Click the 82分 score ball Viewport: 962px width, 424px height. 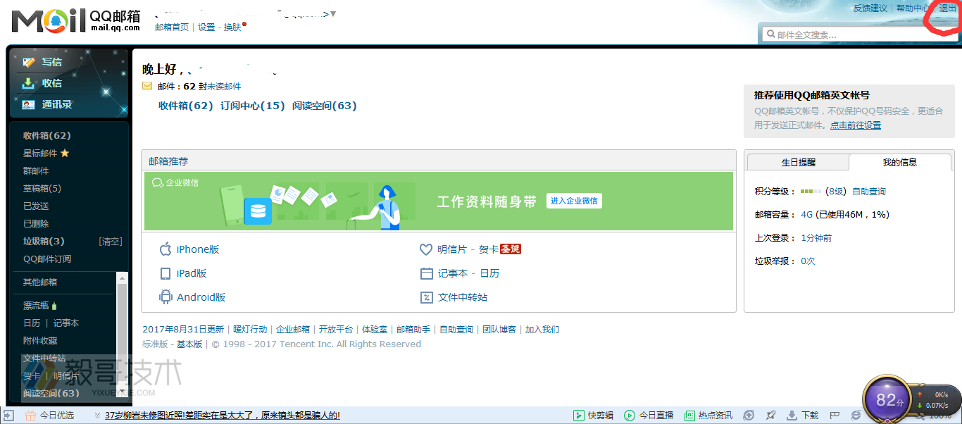click(888, 400)
